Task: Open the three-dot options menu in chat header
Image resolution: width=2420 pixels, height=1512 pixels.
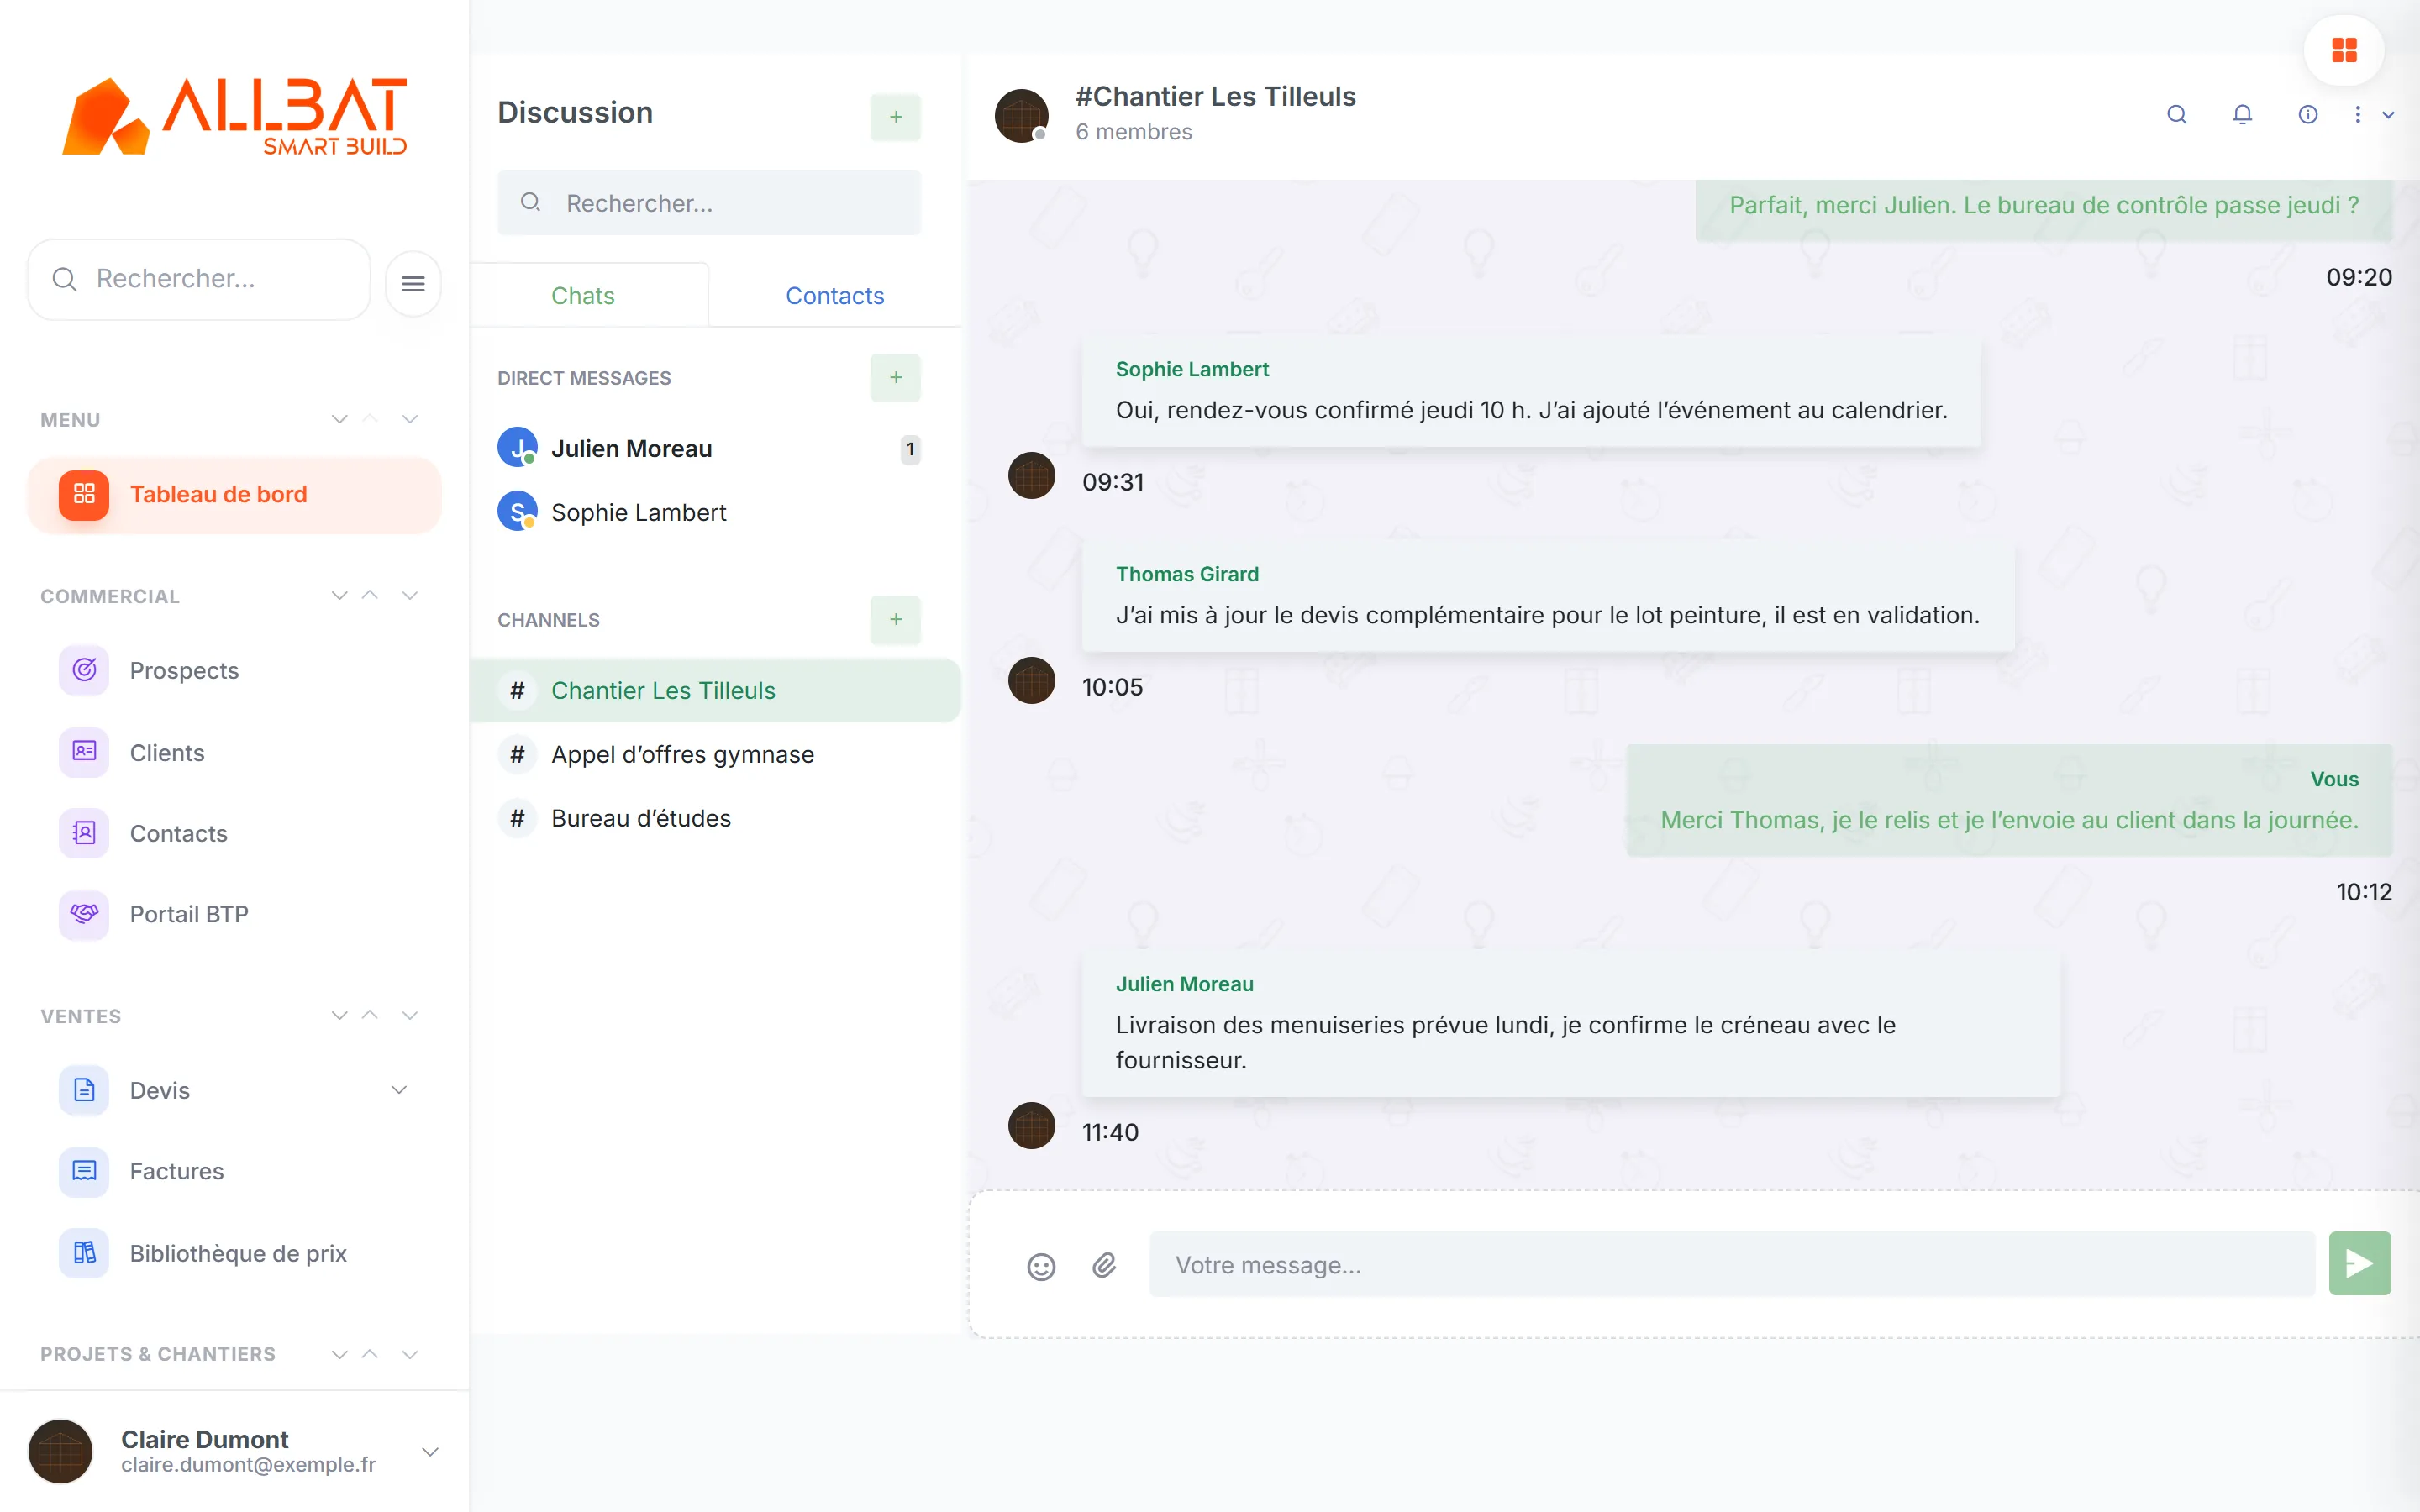Action: click(2357, 114)
